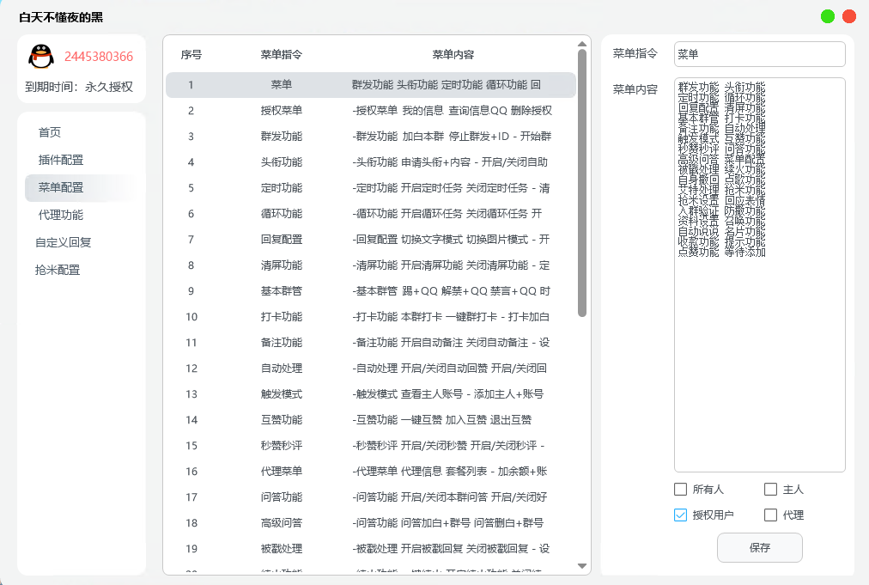869x585 pixels.
Task: Open the 抢米配置 section
Action: pos(57,269)
